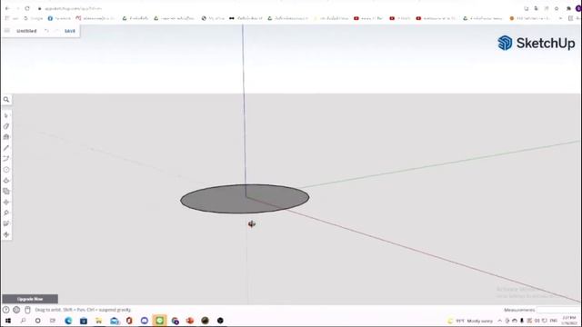Open SketchUp search tool magnifier
582x327 pixels.
(x=6, y=99)
